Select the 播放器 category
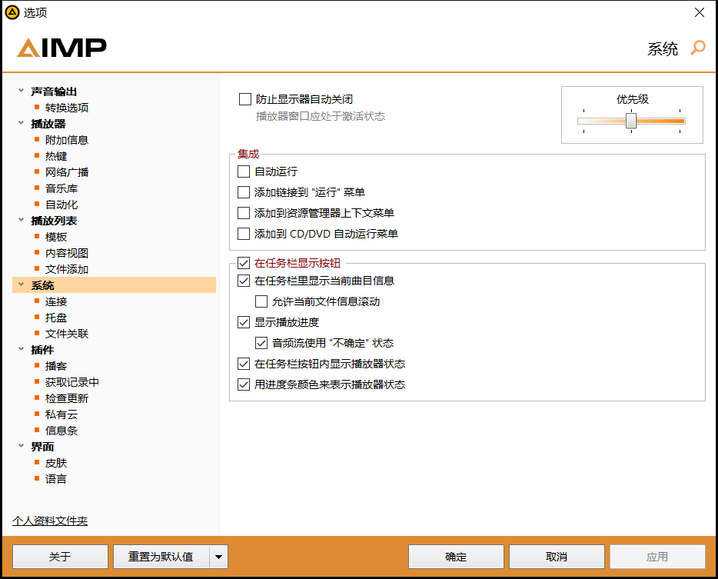 (48, 124)
